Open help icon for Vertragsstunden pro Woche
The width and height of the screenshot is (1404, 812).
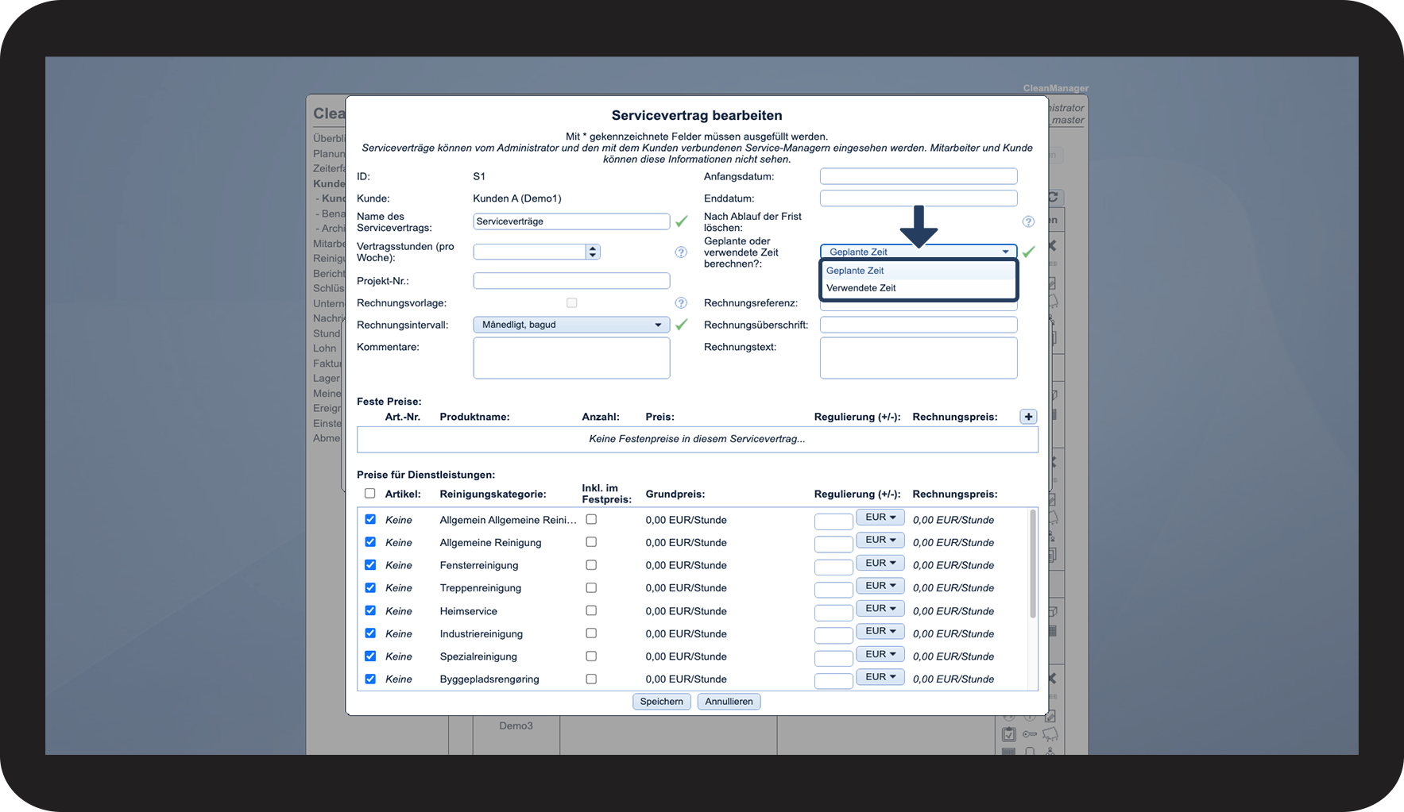click(681, 252)
